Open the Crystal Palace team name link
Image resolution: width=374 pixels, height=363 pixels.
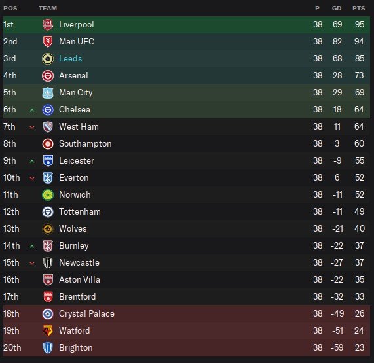click(x=87, y=314)
